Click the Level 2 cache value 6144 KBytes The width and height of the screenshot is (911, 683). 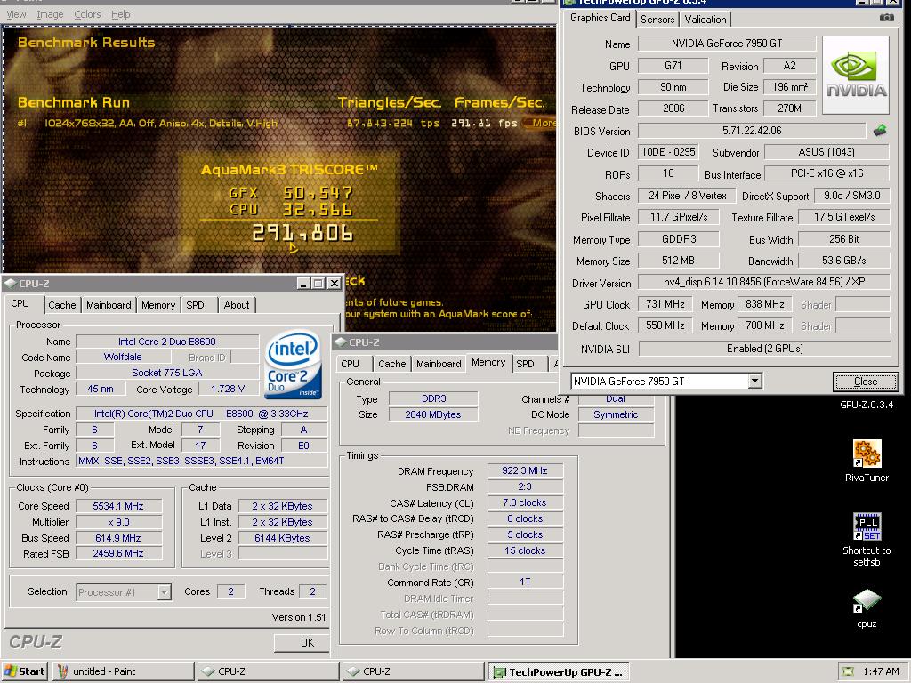(x=282, y=538)
